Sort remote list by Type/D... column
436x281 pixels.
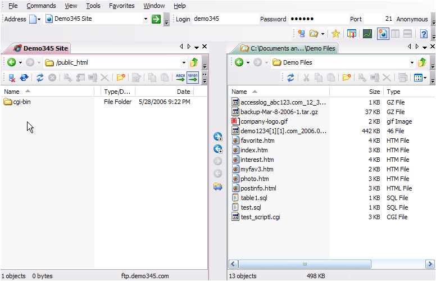coord(117,92)
